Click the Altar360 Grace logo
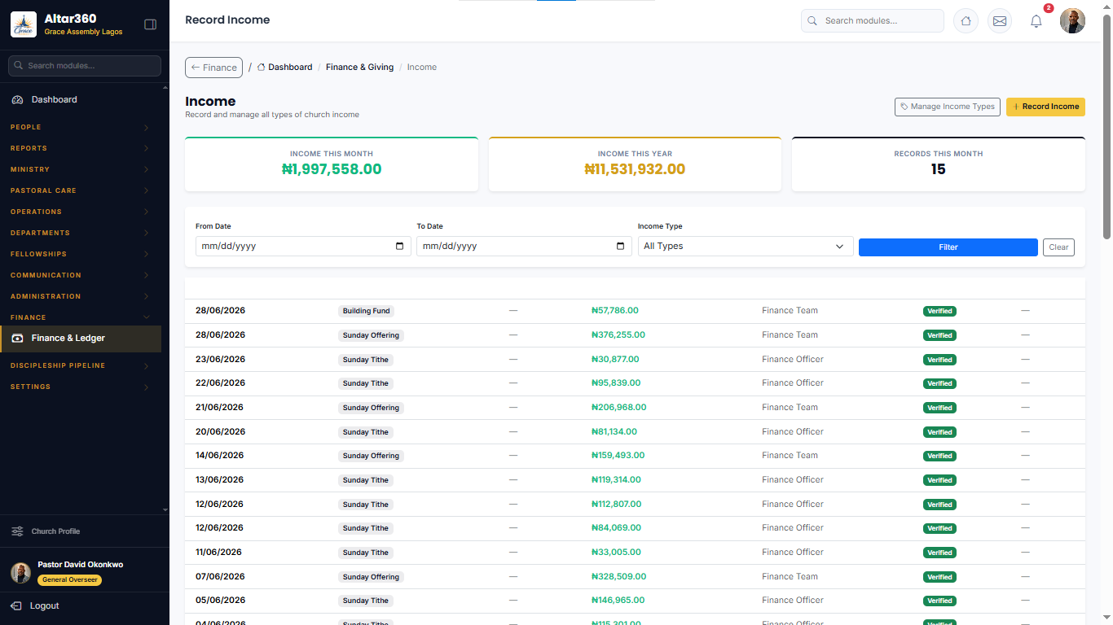This screenshot has height=625, width=1113. tap(23, 24)
